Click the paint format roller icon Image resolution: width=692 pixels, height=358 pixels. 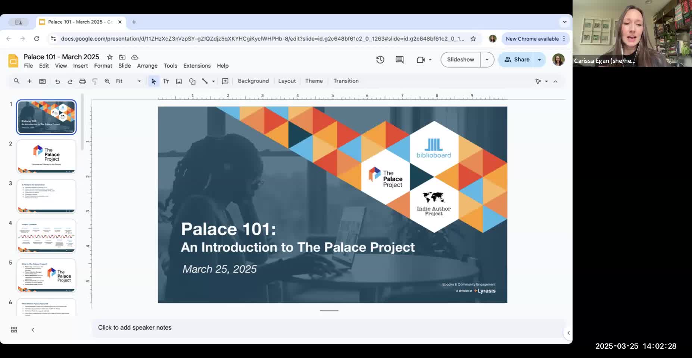(95, 81)
